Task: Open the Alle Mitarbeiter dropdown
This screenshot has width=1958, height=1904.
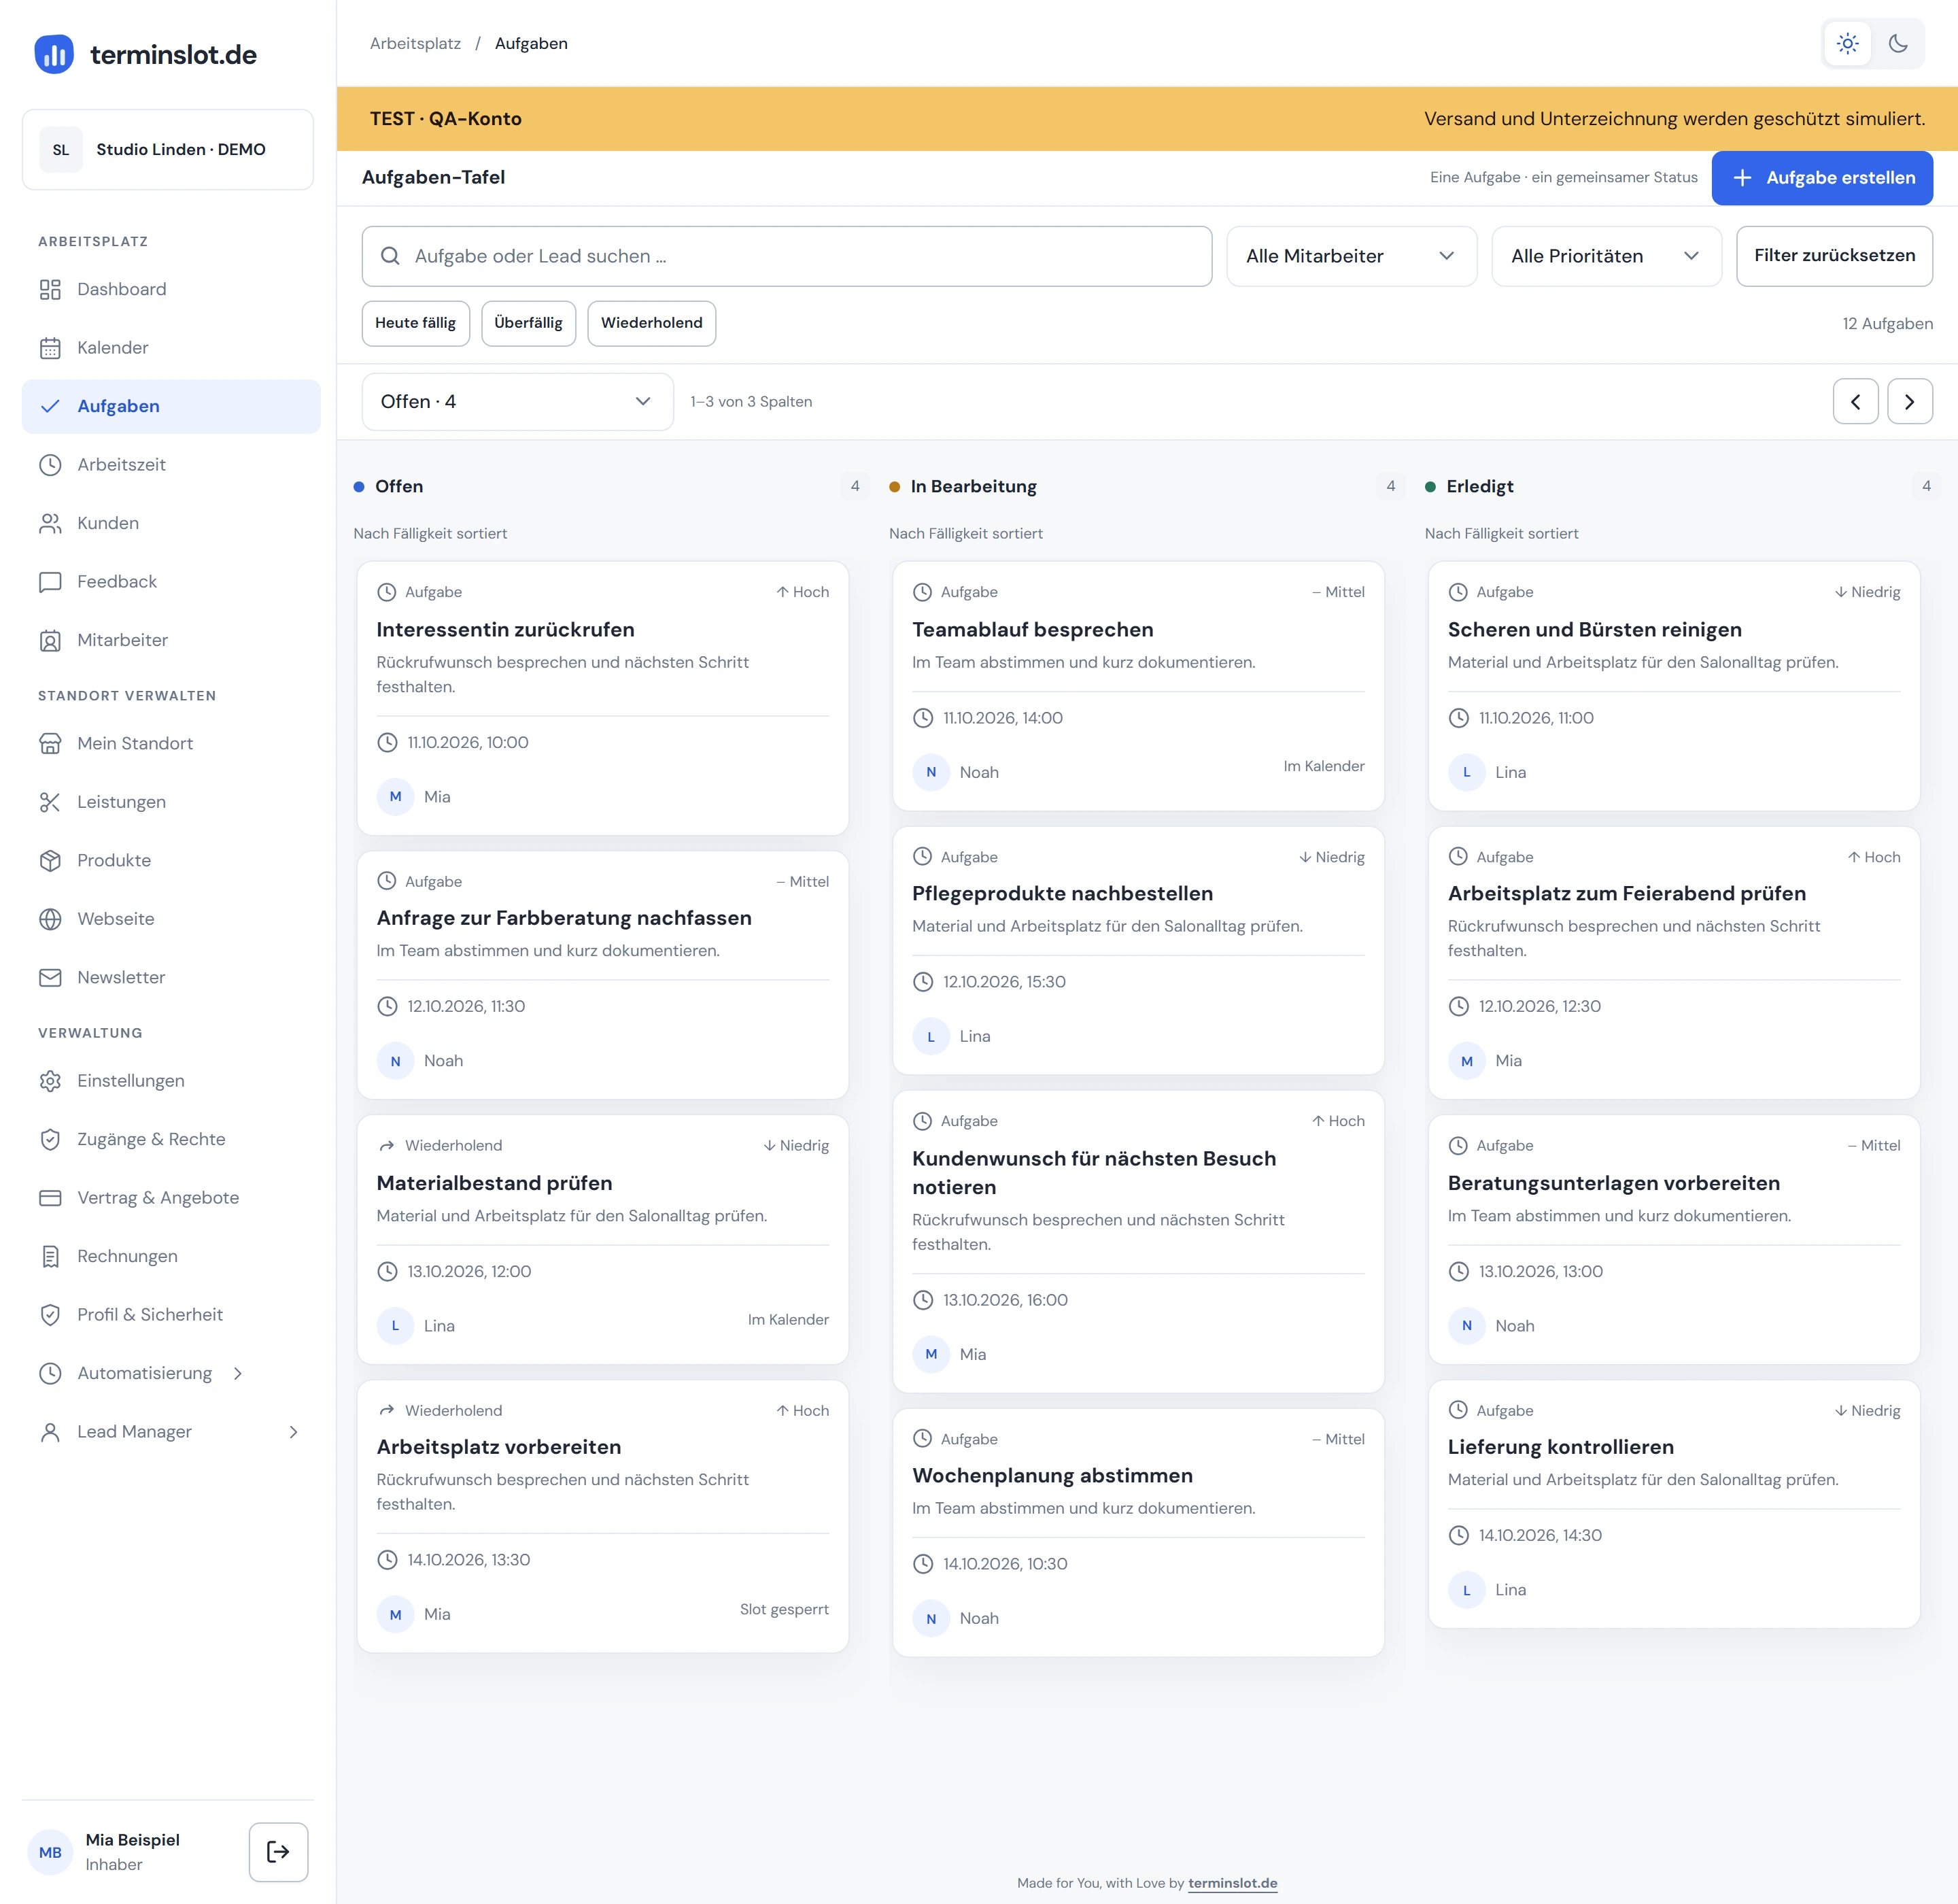Action: pos(1351,256)
